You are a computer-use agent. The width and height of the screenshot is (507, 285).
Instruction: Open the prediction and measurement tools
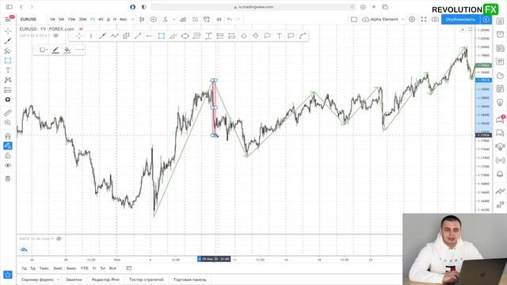8,89
